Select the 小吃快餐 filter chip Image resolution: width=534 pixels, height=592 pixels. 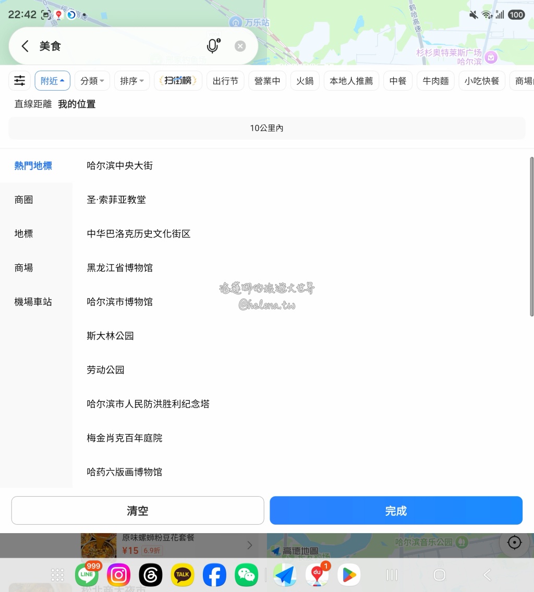482,81
